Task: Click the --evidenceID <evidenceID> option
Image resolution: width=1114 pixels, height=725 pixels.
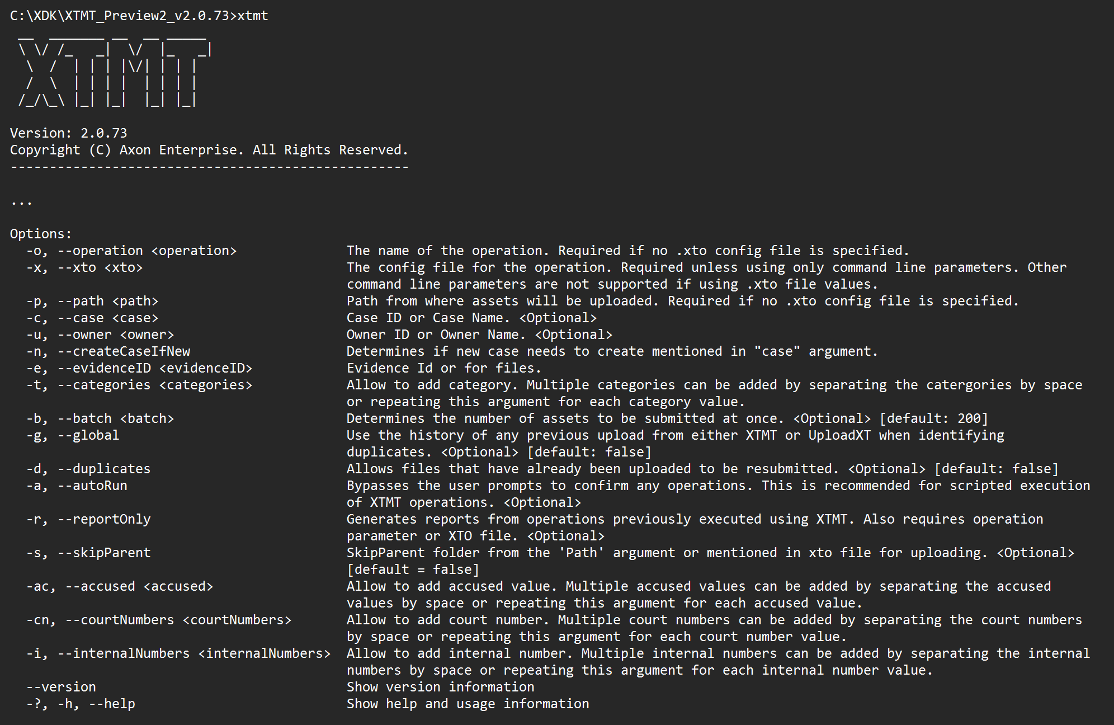Action: tap(155, 368)
